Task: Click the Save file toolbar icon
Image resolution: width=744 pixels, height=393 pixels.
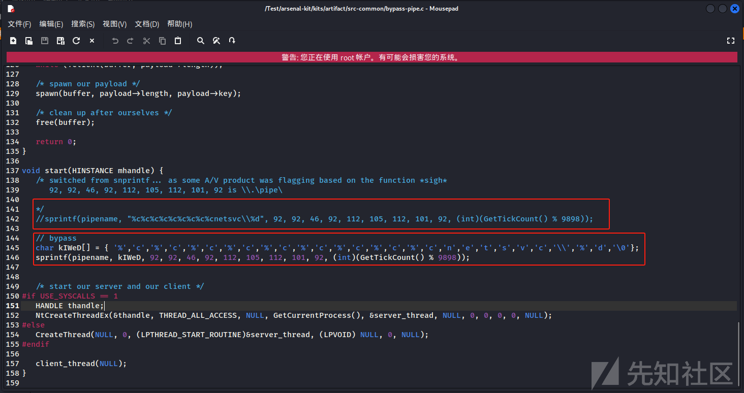Action: coord(45,41)
